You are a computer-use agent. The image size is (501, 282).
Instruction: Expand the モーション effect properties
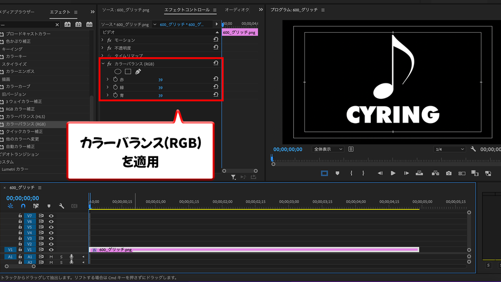pyautogui.click(x=102, y=40)
